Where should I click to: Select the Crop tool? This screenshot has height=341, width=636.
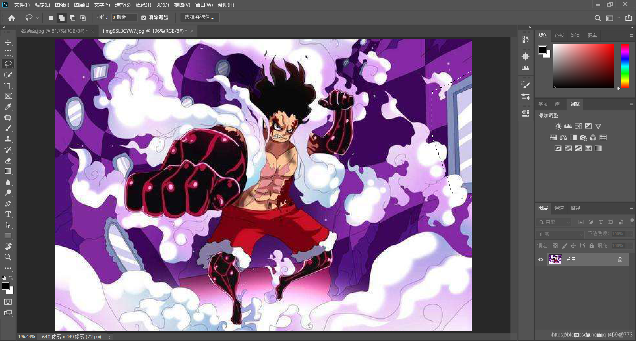(x=8, y=85)
